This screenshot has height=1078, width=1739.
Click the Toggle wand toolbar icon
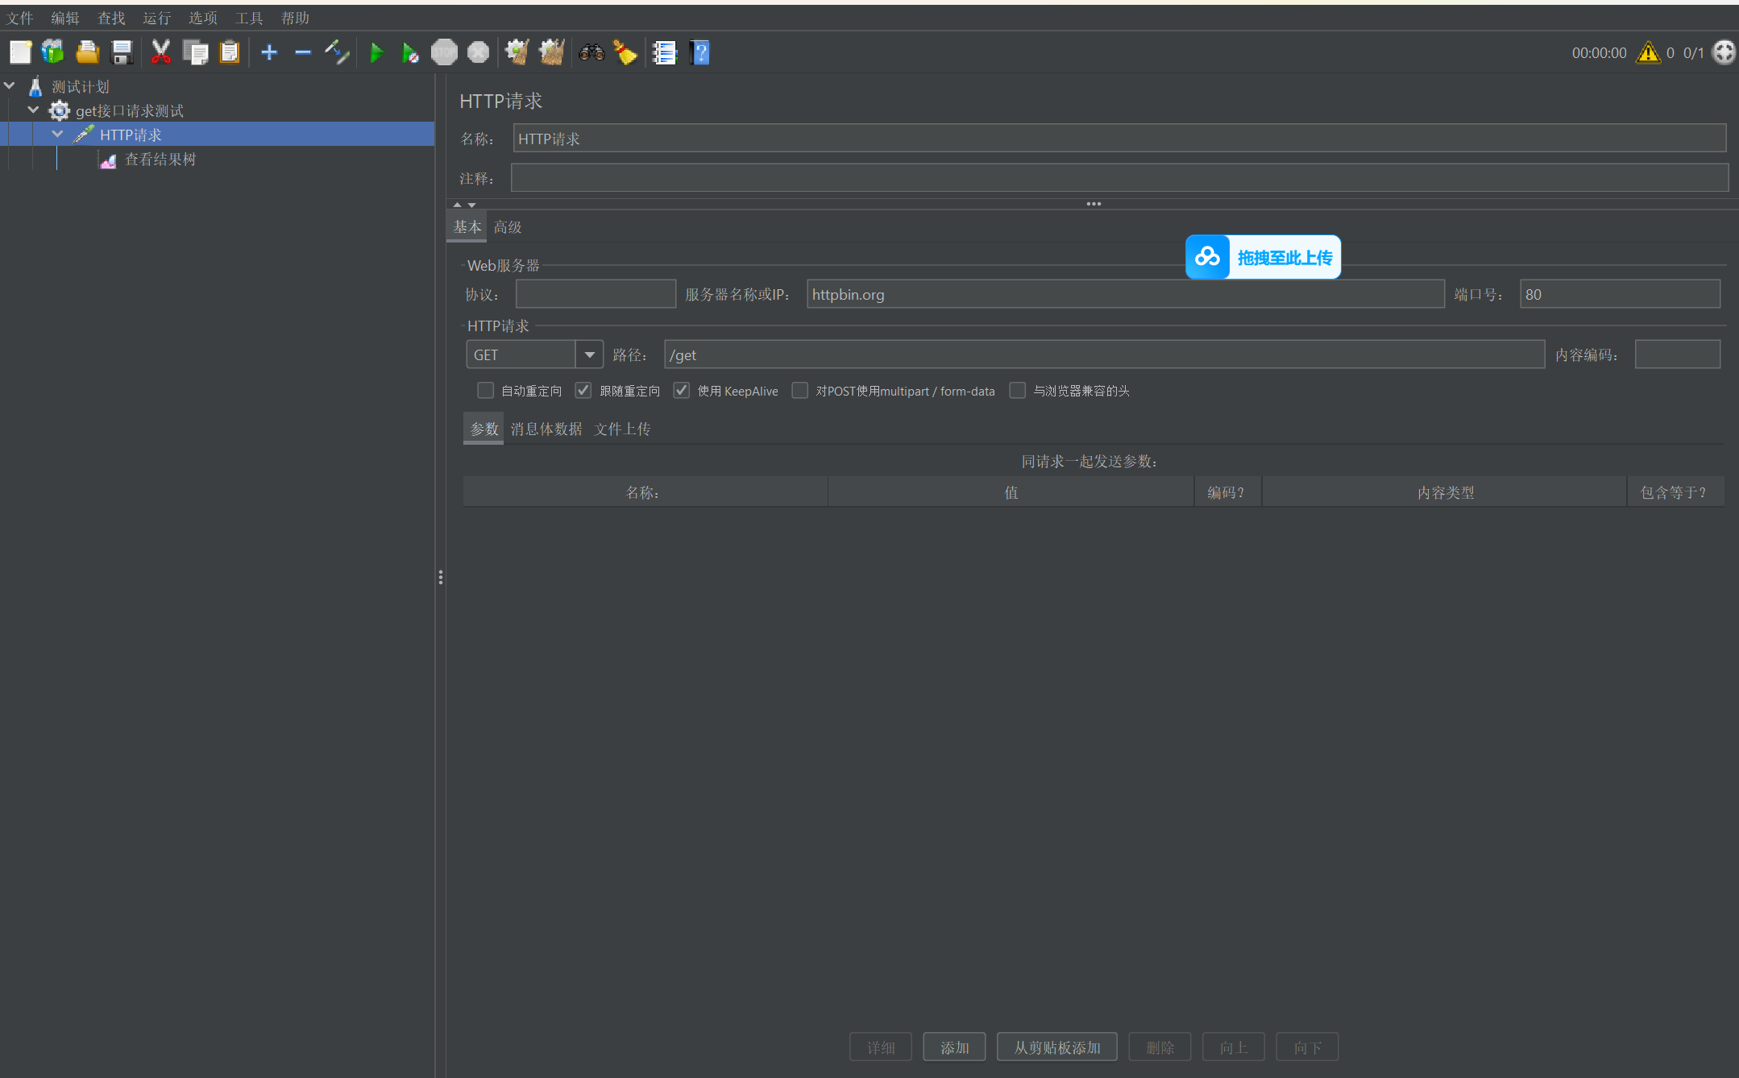[x=337, y=53]
